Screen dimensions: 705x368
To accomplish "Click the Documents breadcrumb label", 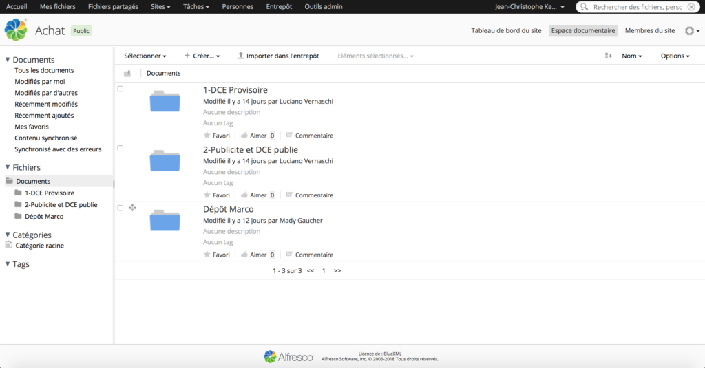I will [164, 73].
